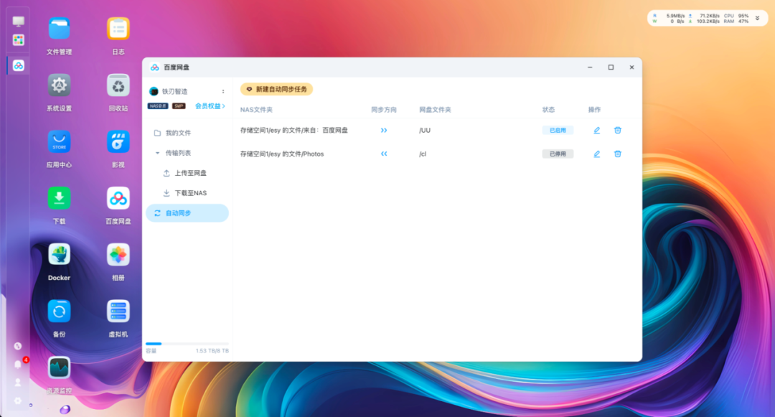This screenshot has height=417, width=775.
Task: Open notifications bell with red badge
Action: coord(18,365)
